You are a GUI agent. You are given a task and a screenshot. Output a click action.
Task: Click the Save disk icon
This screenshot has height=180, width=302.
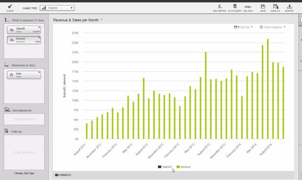click(x=262, y=7)
